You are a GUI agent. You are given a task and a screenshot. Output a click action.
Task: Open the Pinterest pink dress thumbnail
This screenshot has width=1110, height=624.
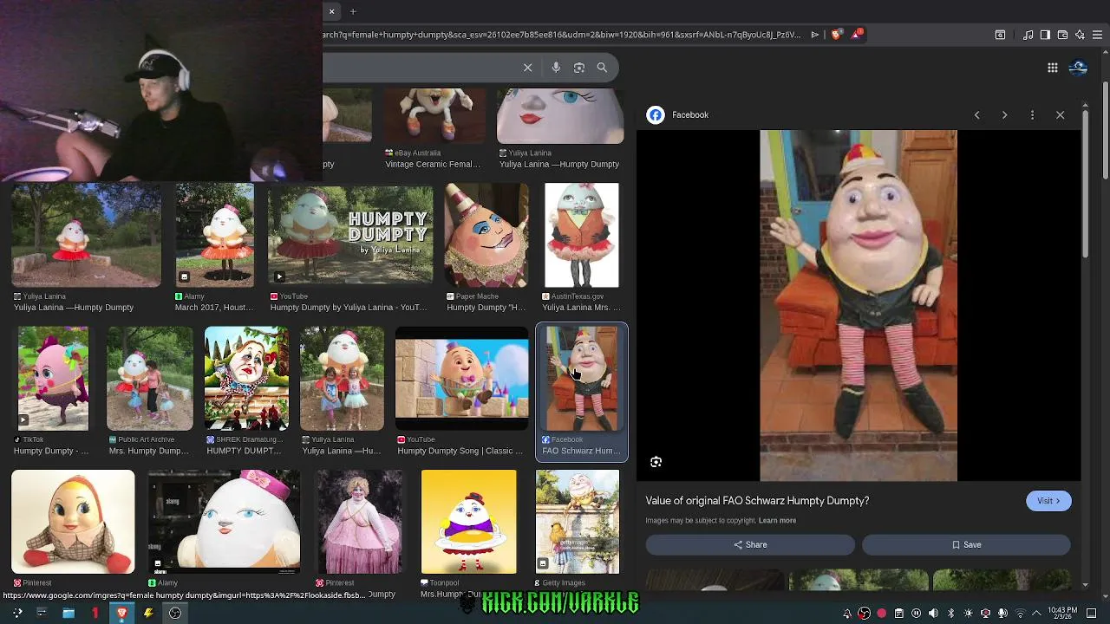359,522
